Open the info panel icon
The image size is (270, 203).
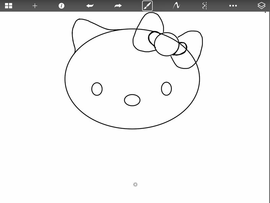(61, 6)
